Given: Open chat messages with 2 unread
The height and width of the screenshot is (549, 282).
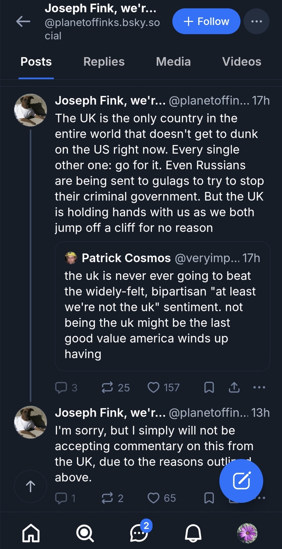Looking at the screenshot, I should tap(139, 533).
